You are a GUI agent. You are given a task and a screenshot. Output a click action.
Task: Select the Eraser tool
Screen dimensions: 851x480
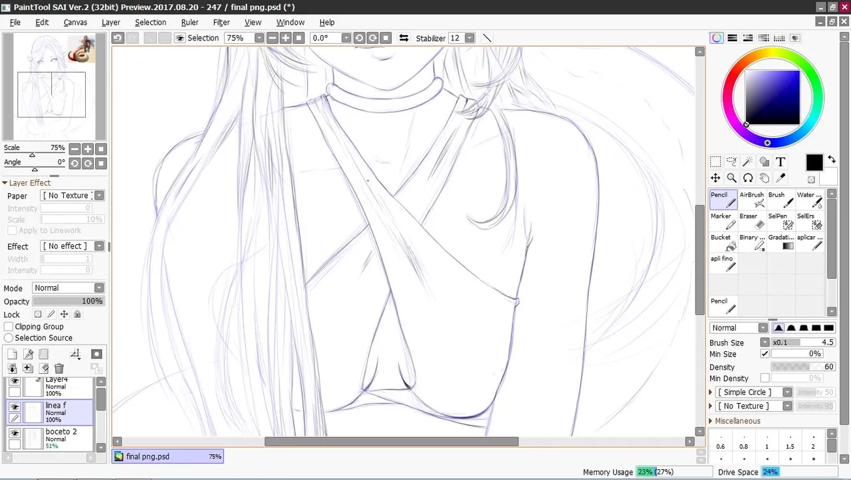coord(752,220)
